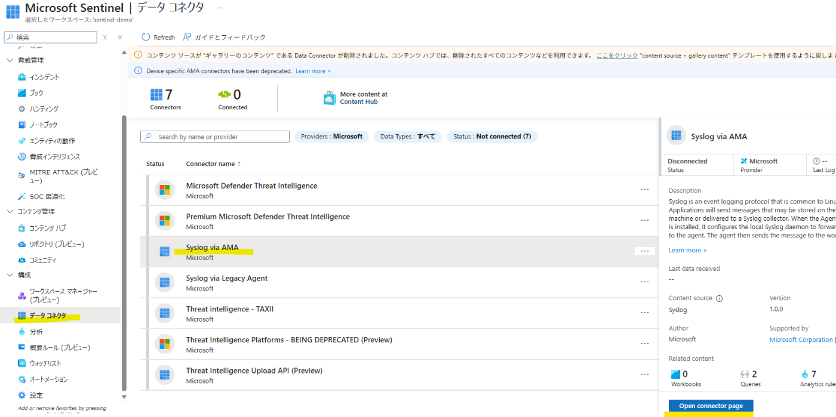Viewport: 836px width, 417px height.
Task: Select Threat intelligence - TAXII connector
Action: [399, 313]
